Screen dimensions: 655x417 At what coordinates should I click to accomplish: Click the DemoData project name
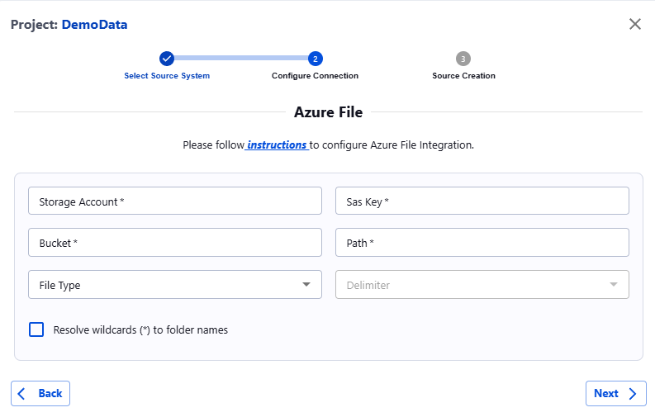point(94,25)
